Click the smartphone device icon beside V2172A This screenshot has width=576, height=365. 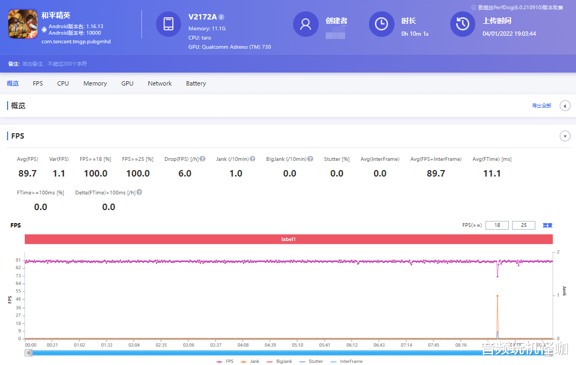[x=169, y=24]
